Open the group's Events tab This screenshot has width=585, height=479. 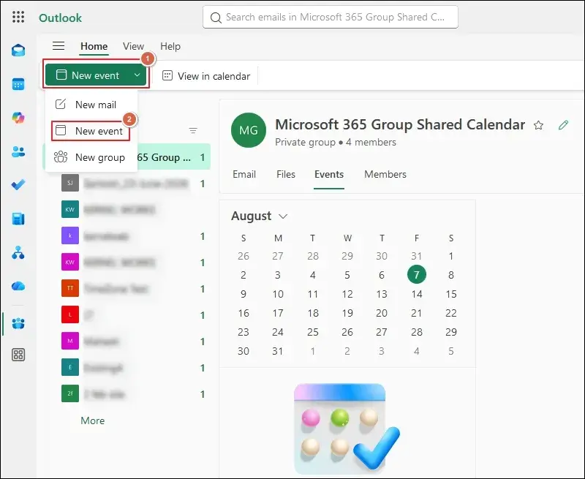coord(328,174)
